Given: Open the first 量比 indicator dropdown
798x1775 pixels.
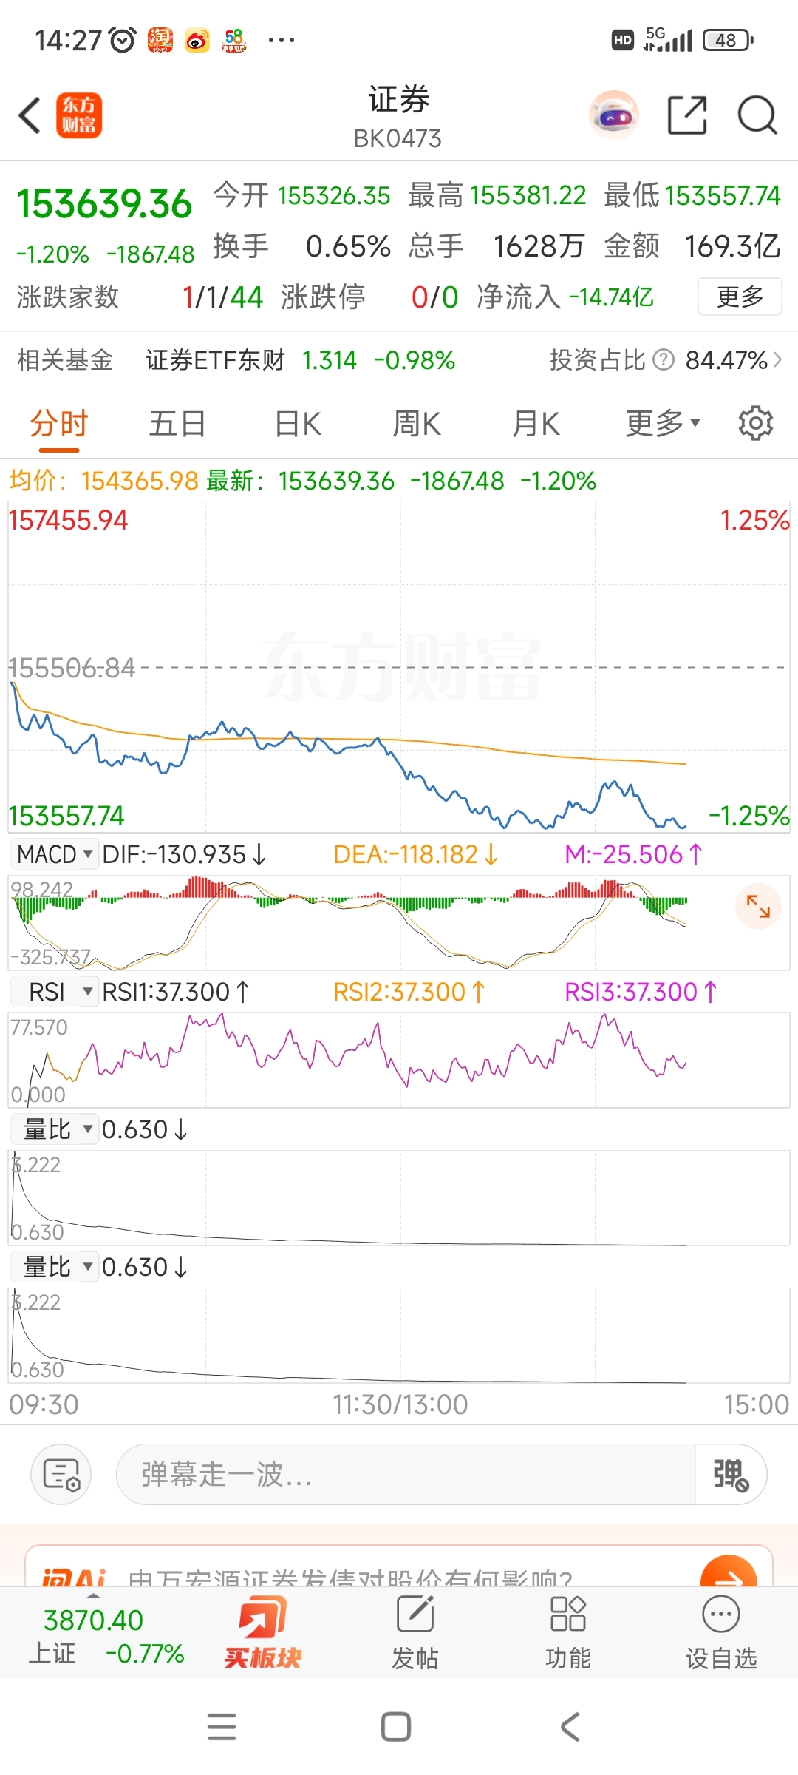Looking at the screenshot, I should 55,1129.
